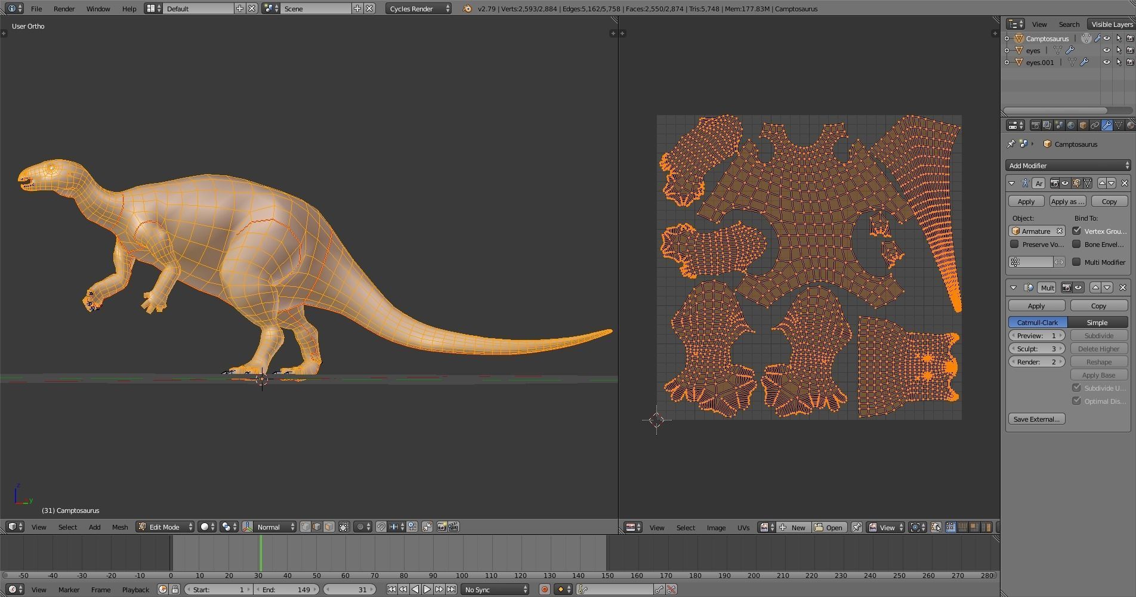
Task: Select face select mode in 3D view header
Action: [x=329, y=527]
